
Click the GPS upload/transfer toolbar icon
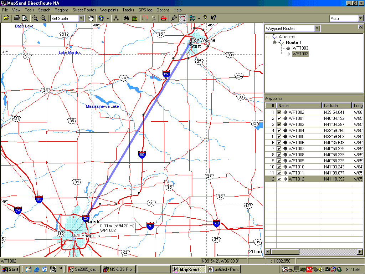click(192, 18)
